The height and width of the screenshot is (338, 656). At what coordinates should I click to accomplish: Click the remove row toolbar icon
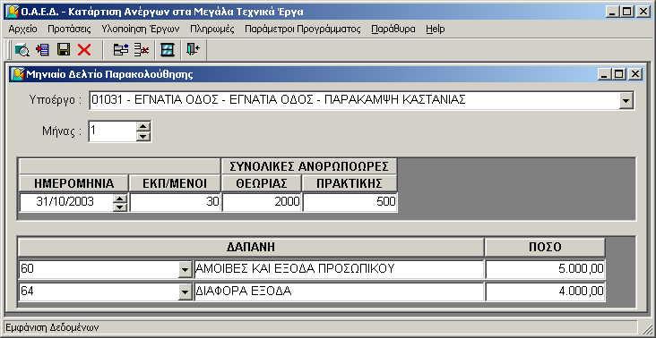142,50
